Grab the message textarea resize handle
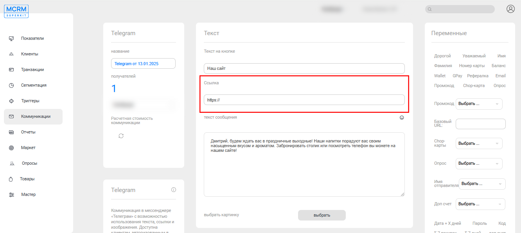 click(x=402, y=194)
